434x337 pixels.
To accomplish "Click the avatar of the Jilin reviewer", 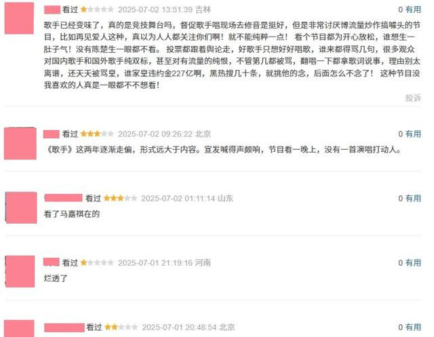I will (19, 18).
